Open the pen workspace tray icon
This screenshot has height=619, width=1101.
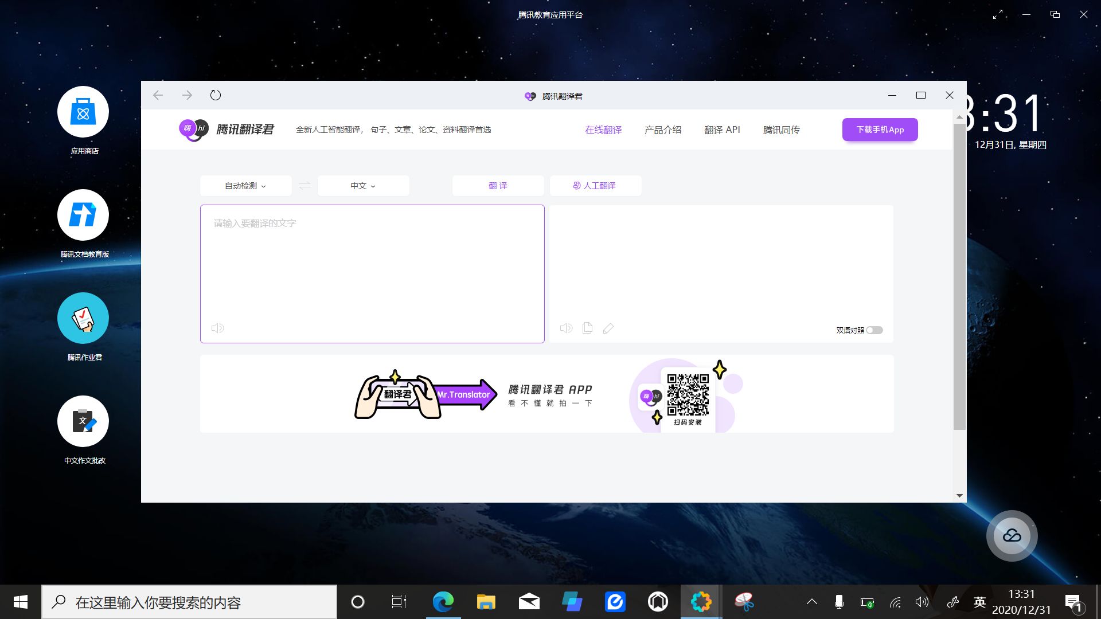952,602
